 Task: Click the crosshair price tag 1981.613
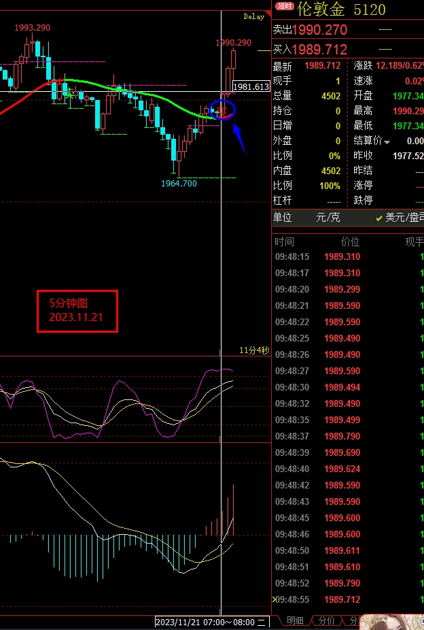251,86
